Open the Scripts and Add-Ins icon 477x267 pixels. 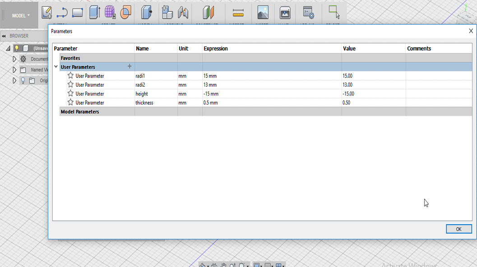pos(309,13)
